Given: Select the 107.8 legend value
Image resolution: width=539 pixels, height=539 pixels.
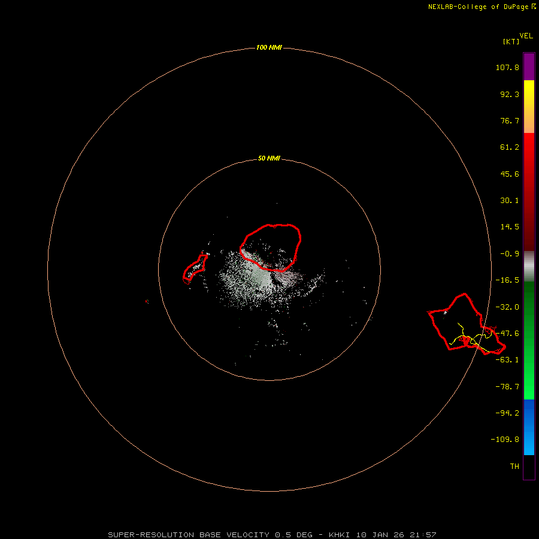Looking at the screenshot, I should pyautogui.click(x=507, y=68).
